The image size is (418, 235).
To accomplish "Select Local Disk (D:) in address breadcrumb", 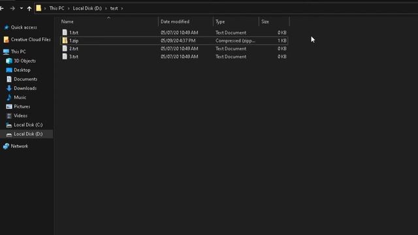I will click(x=87, y=8).
